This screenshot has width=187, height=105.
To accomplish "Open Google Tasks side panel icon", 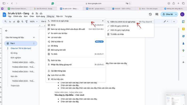I will 184,36.
